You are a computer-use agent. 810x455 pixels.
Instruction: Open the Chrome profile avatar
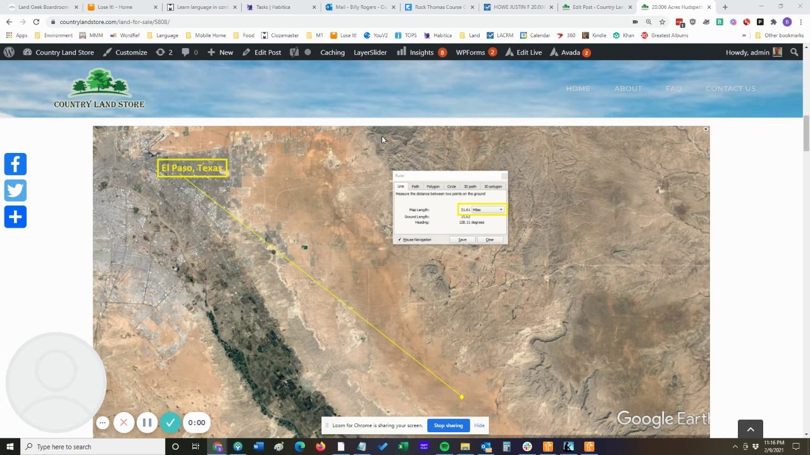(787, 21)
